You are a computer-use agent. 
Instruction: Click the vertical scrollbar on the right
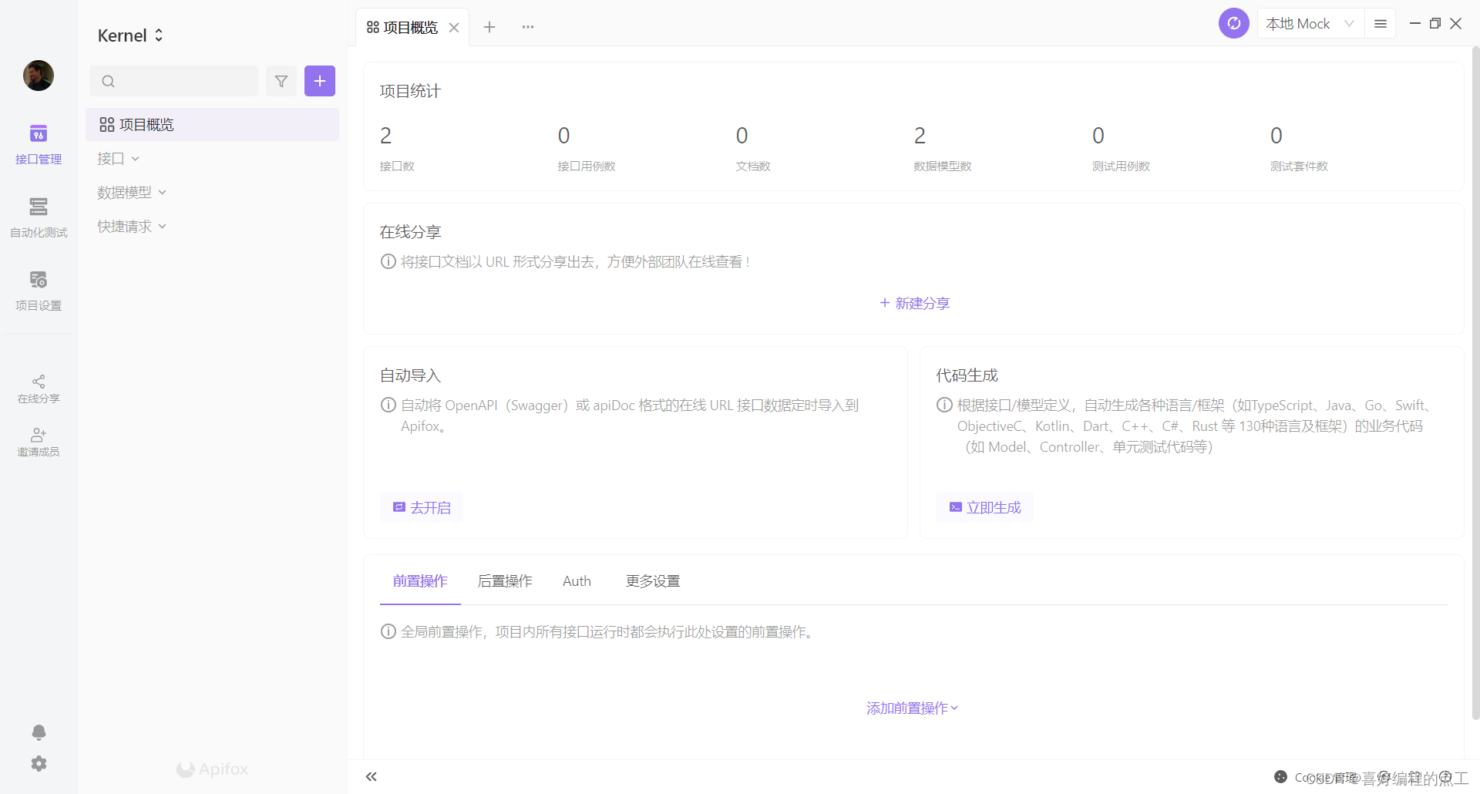tap(1475, 384)
